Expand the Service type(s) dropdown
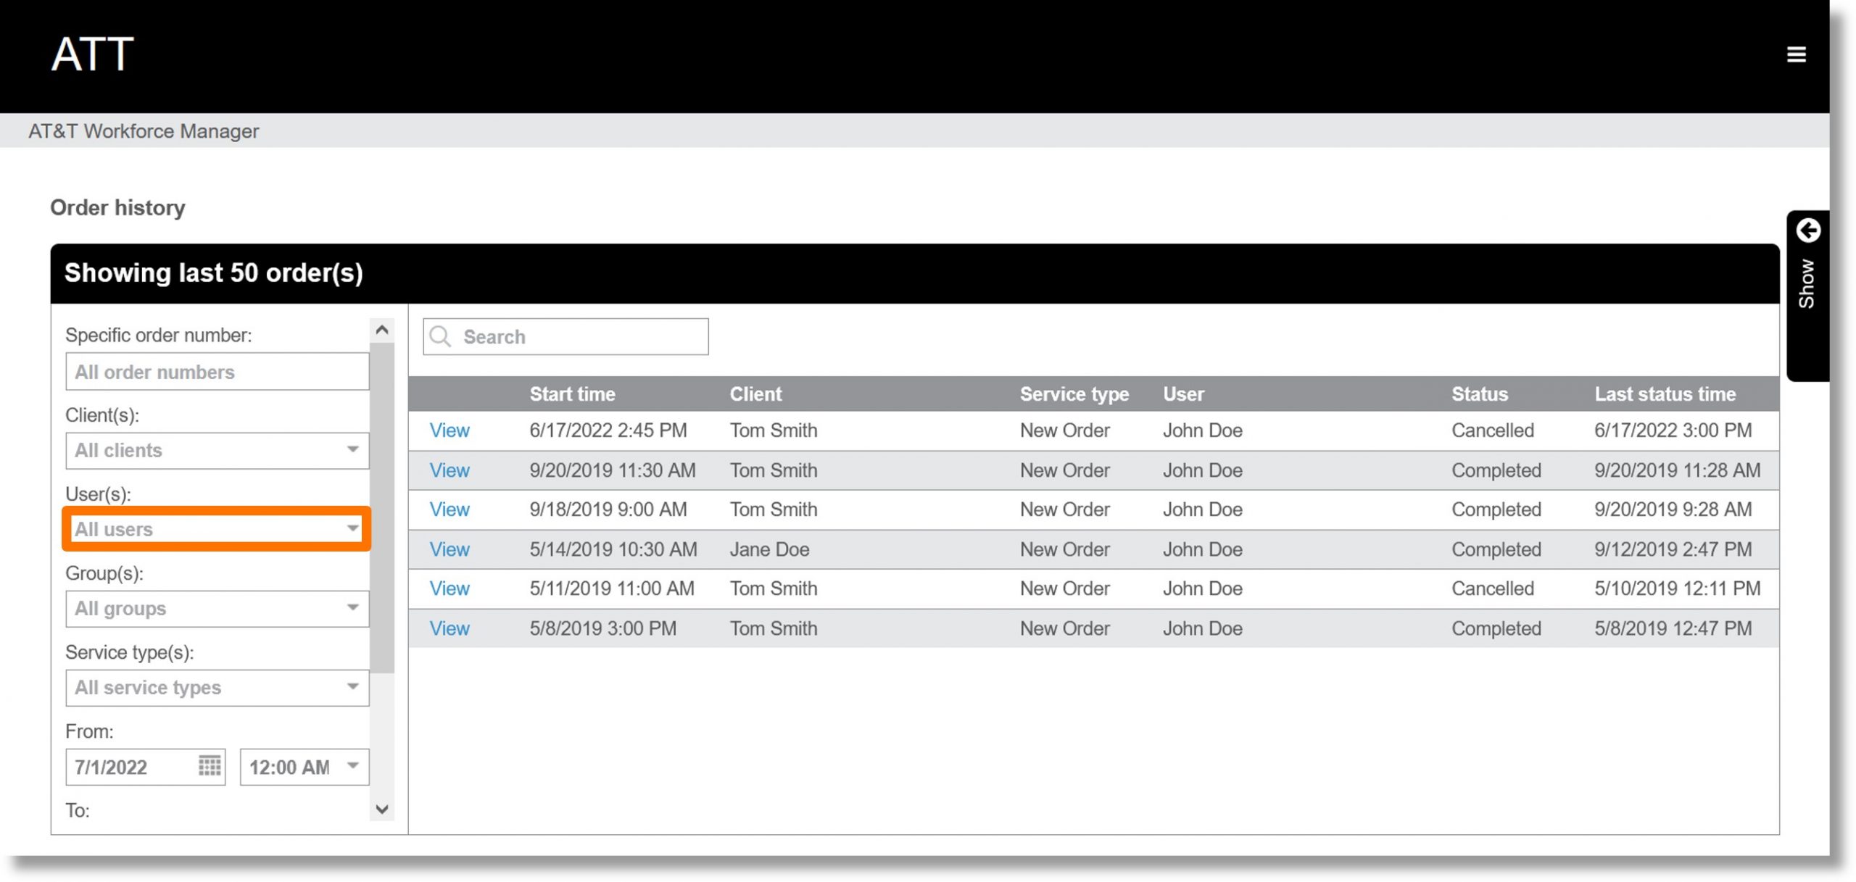Image resolution: width=1856 pixels, height=882 pixels. (x=353, y=686)
